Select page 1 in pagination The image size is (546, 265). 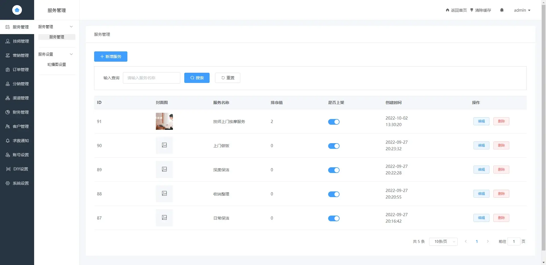pos(477,241)
